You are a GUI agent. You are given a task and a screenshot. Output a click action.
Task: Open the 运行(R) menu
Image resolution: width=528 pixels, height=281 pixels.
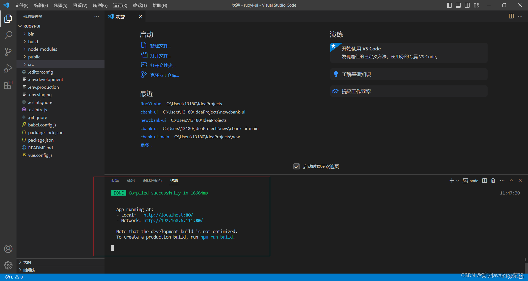(x=120, y=5)
